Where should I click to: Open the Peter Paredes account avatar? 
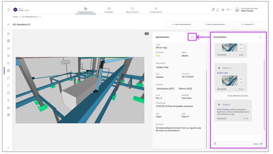point(237,10)
